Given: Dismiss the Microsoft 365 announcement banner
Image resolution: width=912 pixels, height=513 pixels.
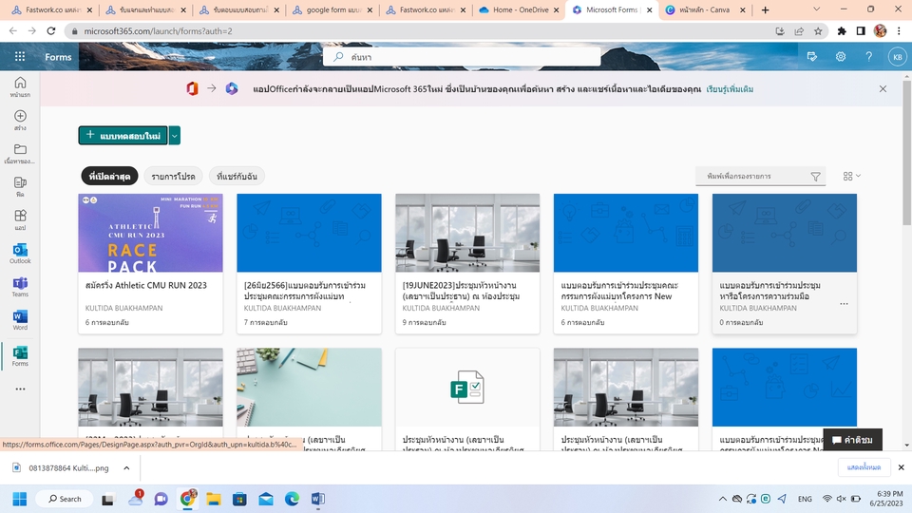Looking at the screenshot, I should pos(883,89).
